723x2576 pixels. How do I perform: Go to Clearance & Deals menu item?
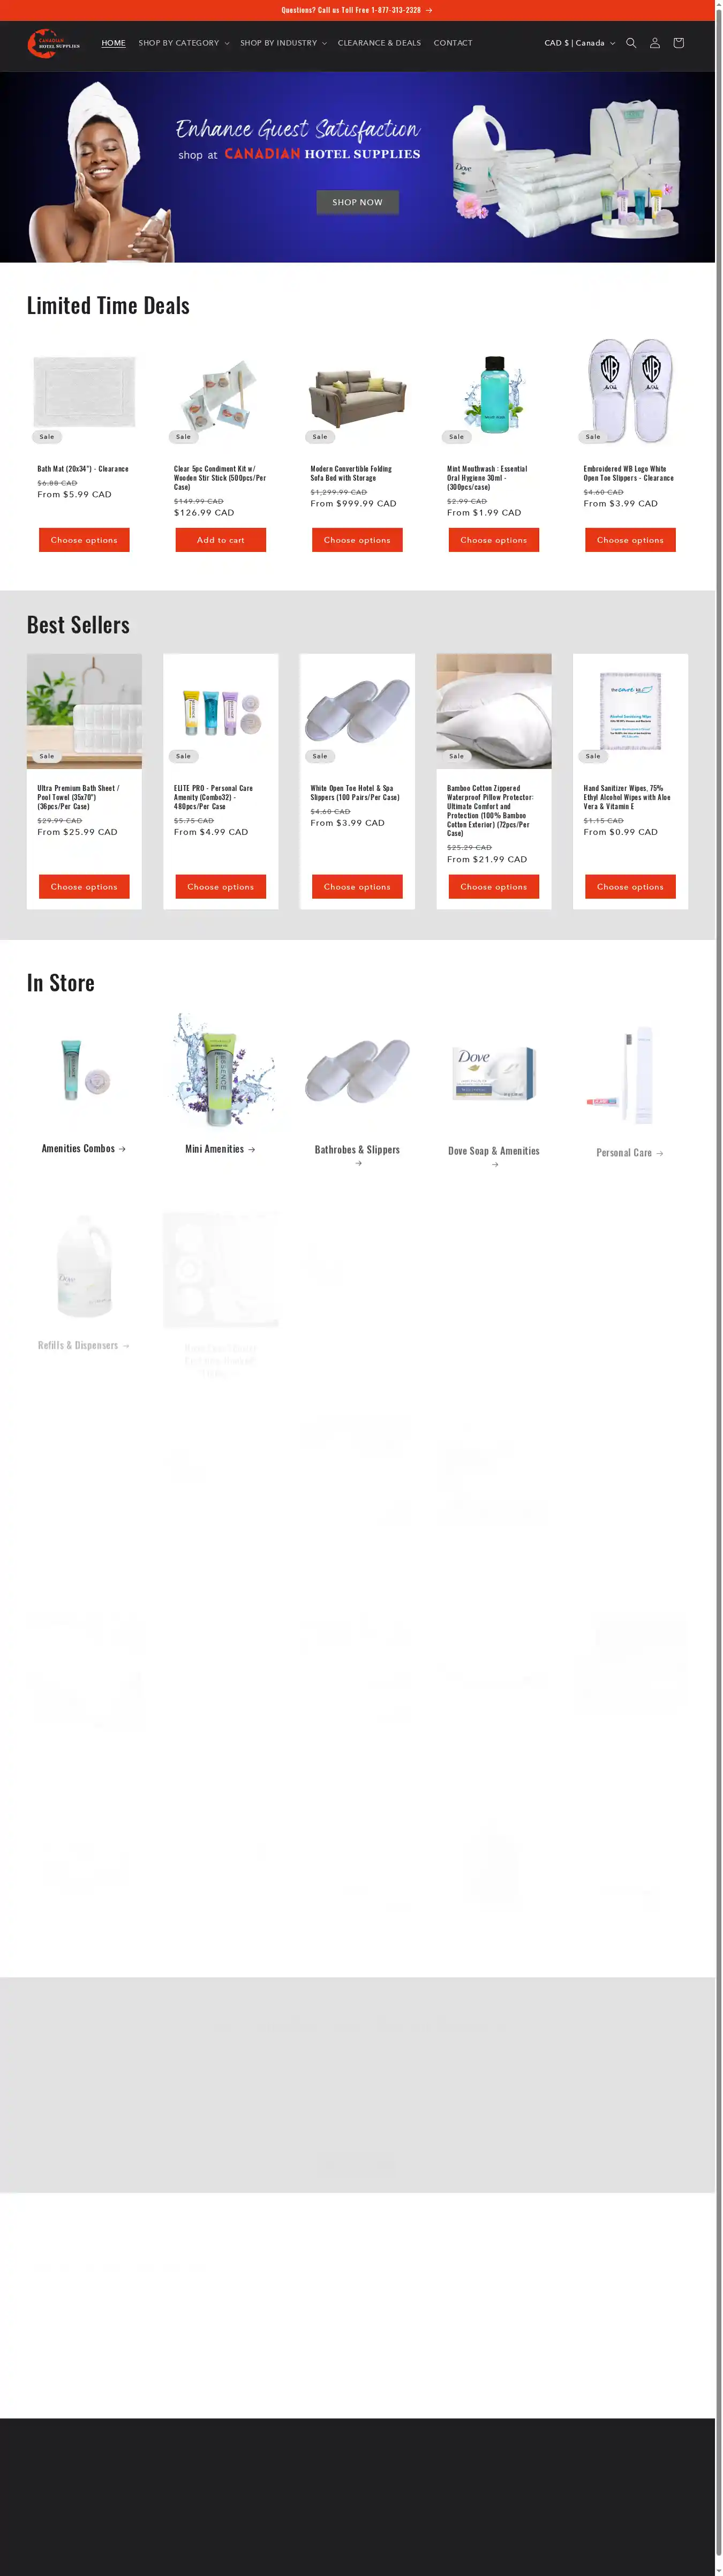[x=379, y=43]
